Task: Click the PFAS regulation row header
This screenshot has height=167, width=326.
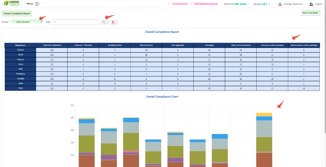Action: point(20,88)
